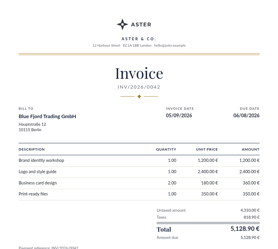Screen dimensions: 278x249
Task: Select invoice number INV/2026/0042 under title
Action: [139, 87]
